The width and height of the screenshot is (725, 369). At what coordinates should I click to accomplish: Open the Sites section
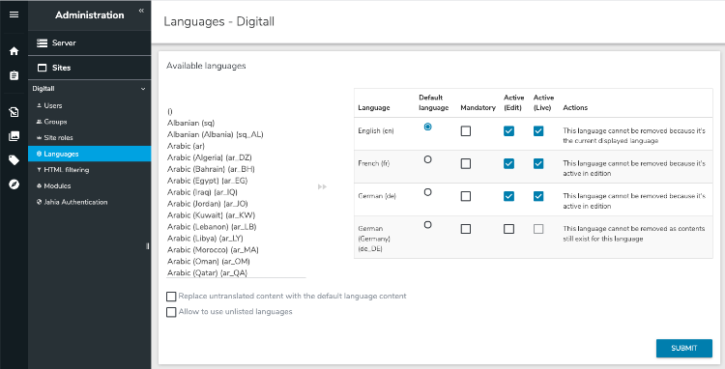pos(90,68)
